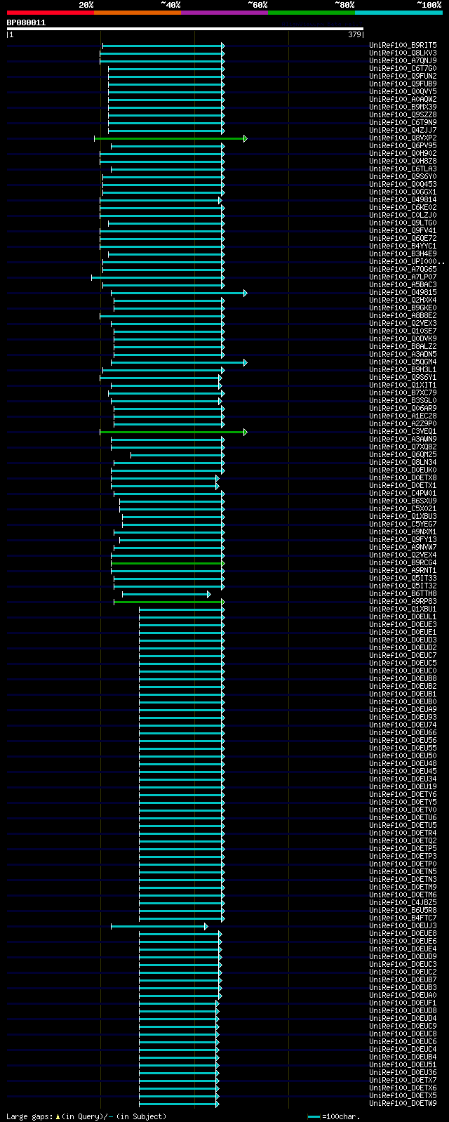Click the white query sequence ruler bar

pyautogui.click(x=185, y=29)
